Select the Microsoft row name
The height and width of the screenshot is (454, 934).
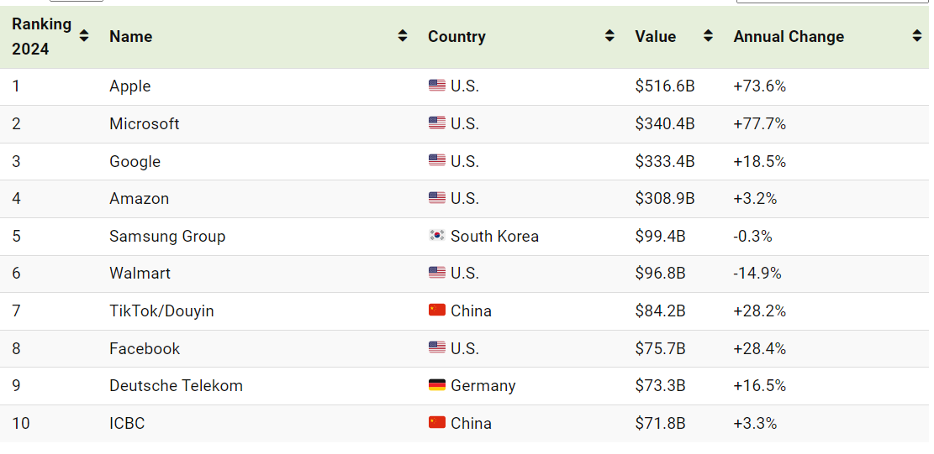pyautogui.click(x=144, y=123)
